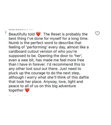Screen dimensions: 111x125
Task: Click the quoted word 'her' in the comment
Action: pyautogui.click(x=78, y=56)
